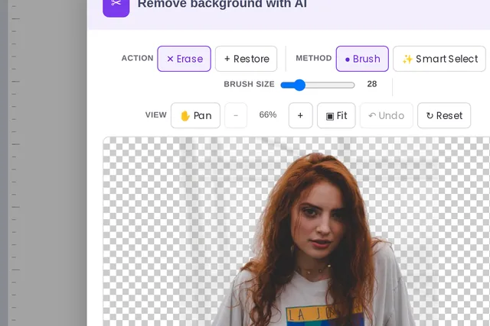Click the 66% zoom level value

(268, 115)
